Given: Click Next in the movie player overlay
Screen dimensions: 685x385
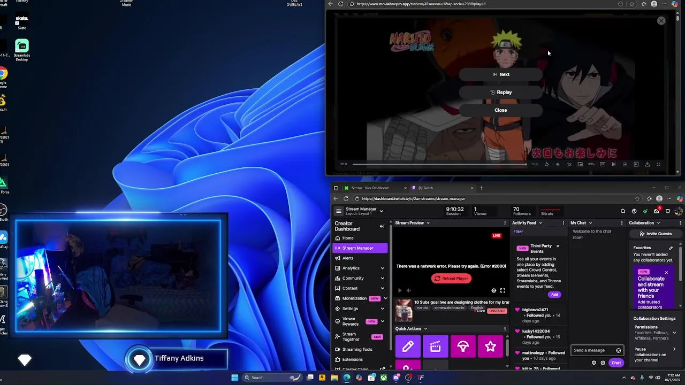Looking at the screenshot, I should [501, 74].
